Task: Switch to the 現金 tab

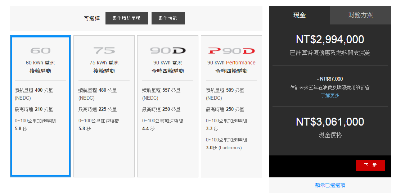Action: coord(300,15)
